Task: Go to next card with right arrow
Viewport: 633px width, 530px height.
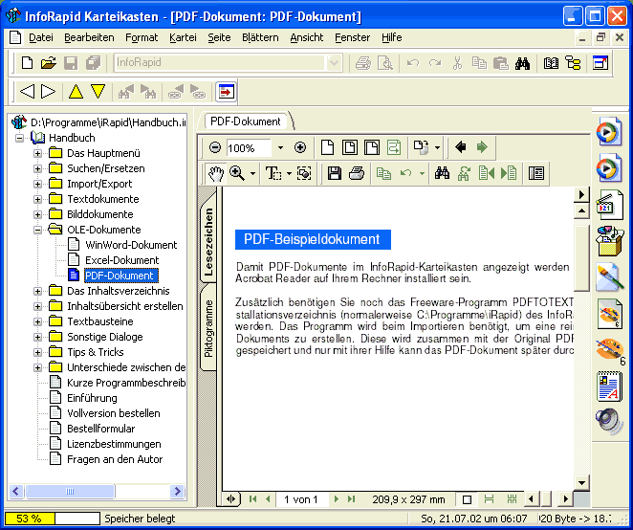Action: pyautogui.click(x=48, y=91)
